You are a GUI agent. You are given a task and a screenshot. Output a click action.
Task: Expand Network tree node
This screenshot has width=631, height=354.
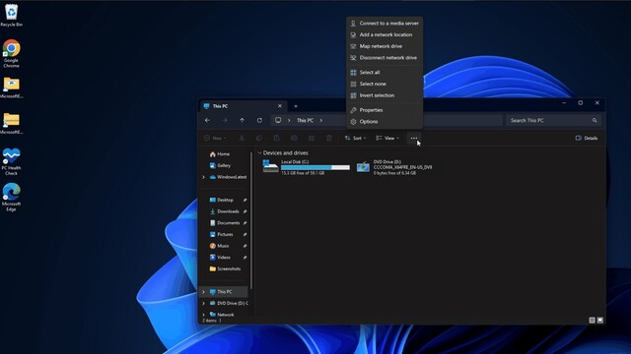(203, 315)
